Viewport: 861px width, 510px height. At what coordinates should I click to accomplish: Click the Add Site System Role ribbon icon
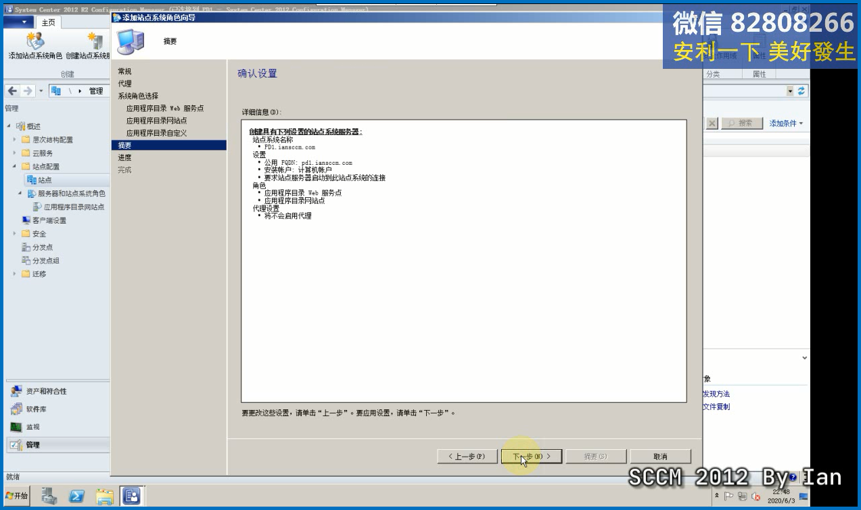35,46
